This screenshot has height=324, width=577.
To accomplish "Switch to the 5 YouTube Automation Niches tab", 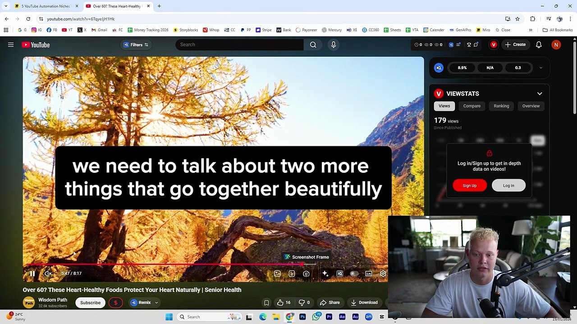I will 46,6.
